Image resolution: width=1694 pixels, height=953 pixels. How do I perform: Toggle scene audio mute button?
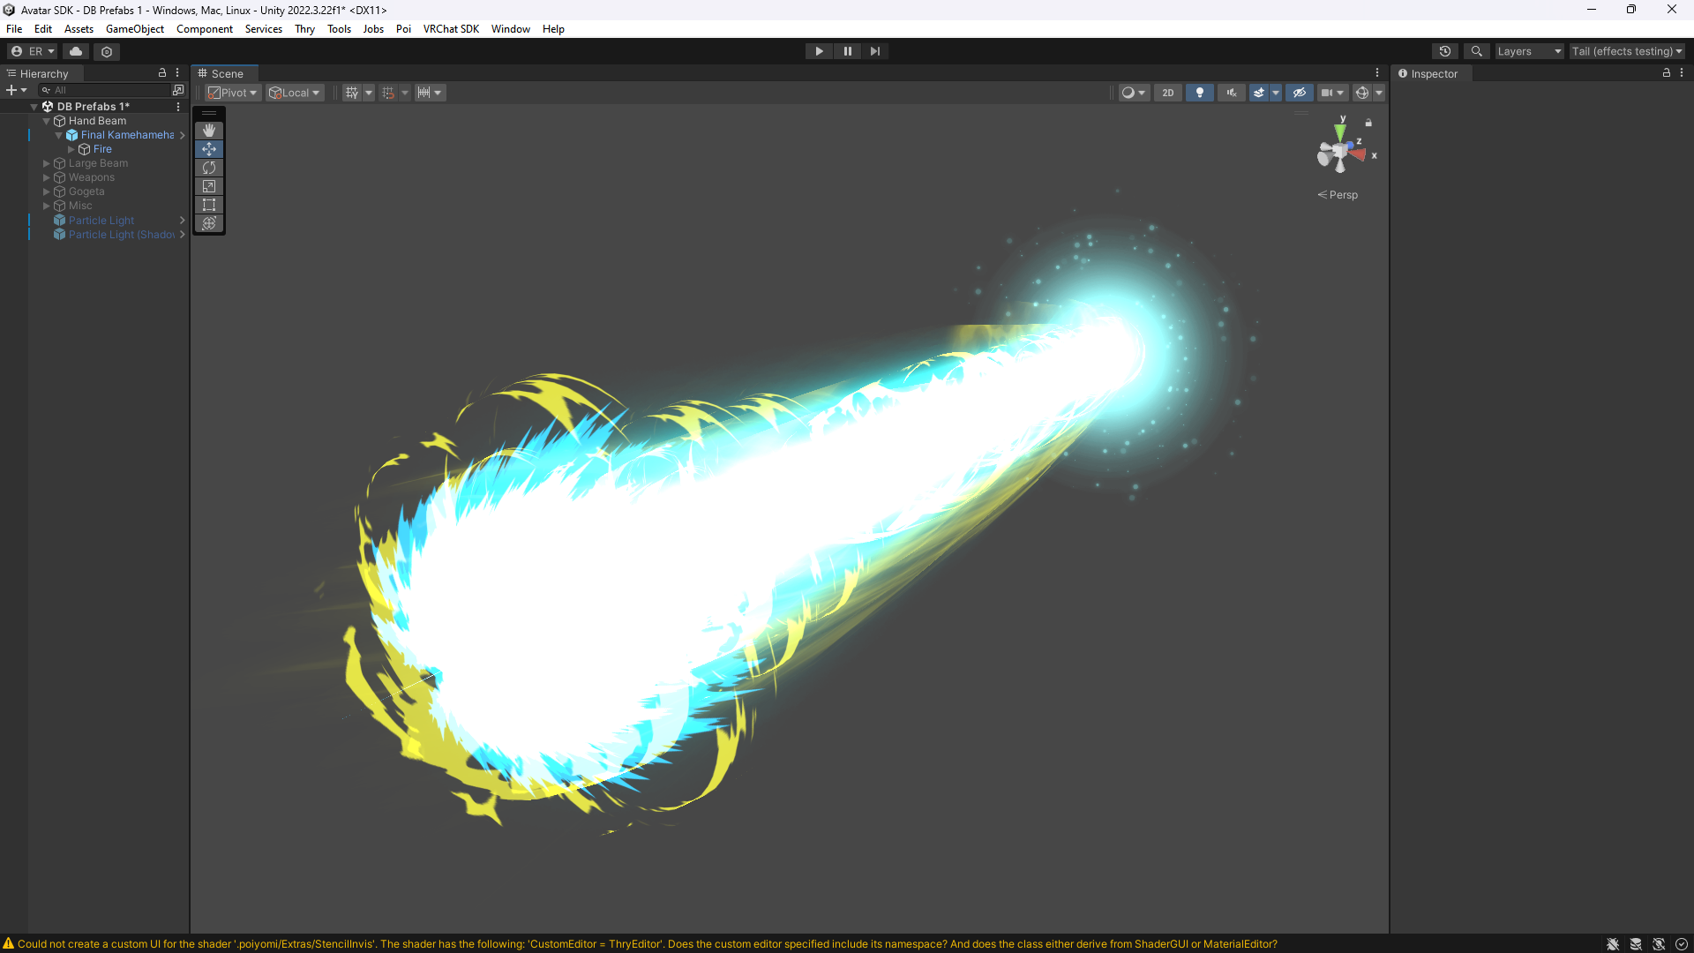pyautogui.click(x=1232, y=93)
